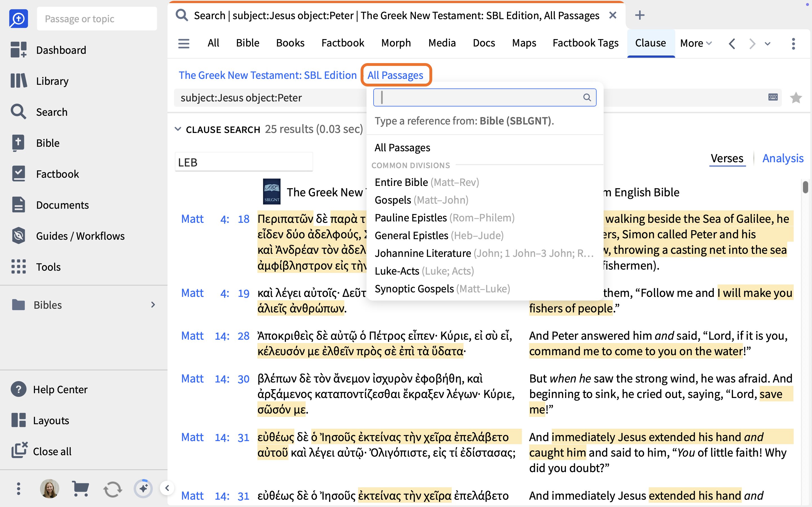Switch to Verses view
Screen dimensions: 812x507
click(727, 158)
